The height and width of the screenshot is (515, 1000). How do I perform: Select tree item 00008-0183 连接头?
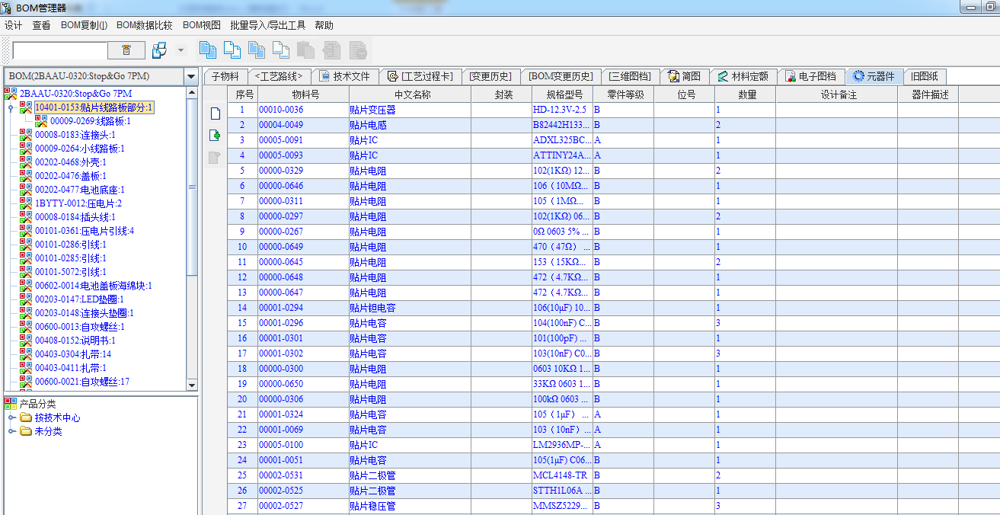75,135
